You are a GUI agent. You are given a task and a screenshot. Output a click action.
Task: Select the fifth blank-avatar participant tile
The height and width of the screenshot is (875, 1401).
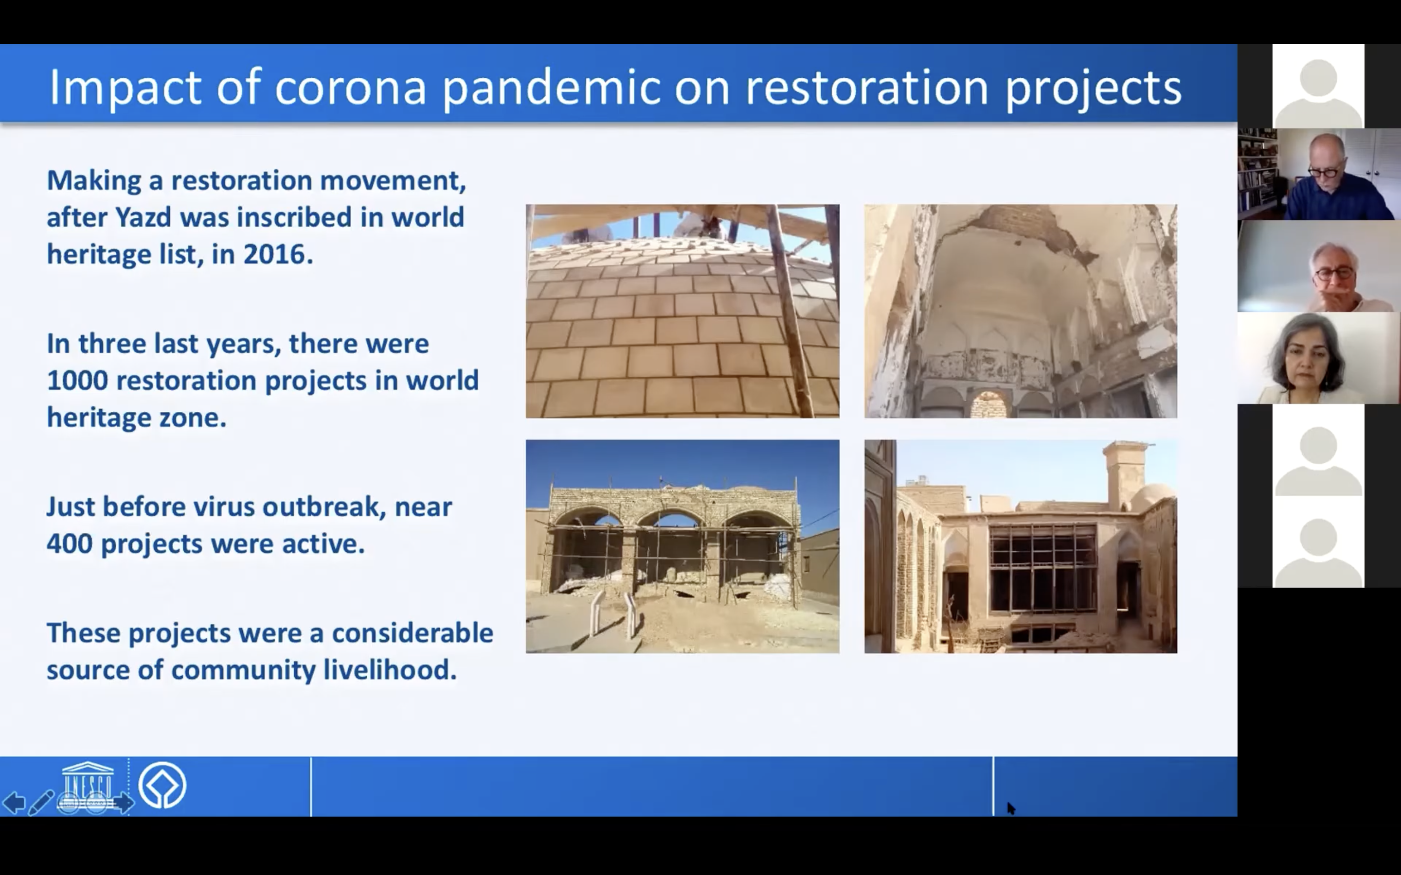1318,450
